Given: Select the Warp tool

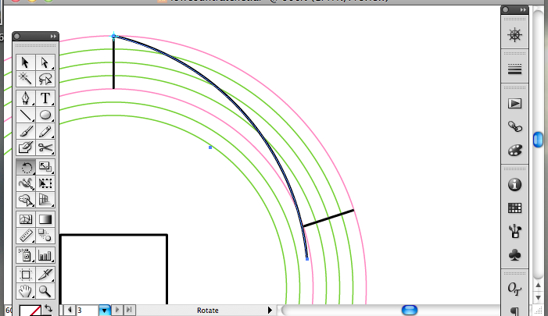Looking at the screenshot, I should click(25, 183).
